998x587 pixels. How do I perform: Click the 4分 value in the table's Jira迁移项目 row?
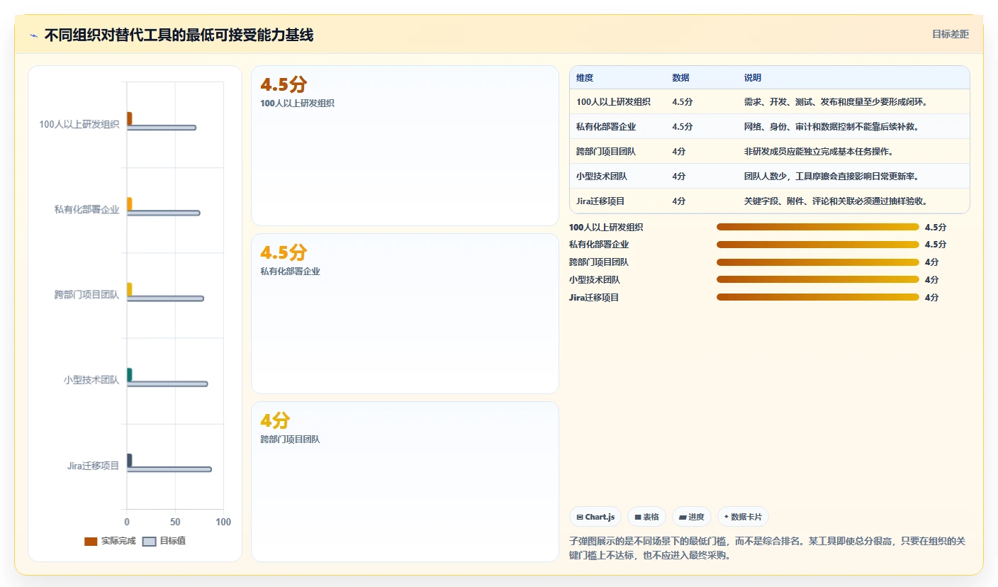click(x=679, y=201)
